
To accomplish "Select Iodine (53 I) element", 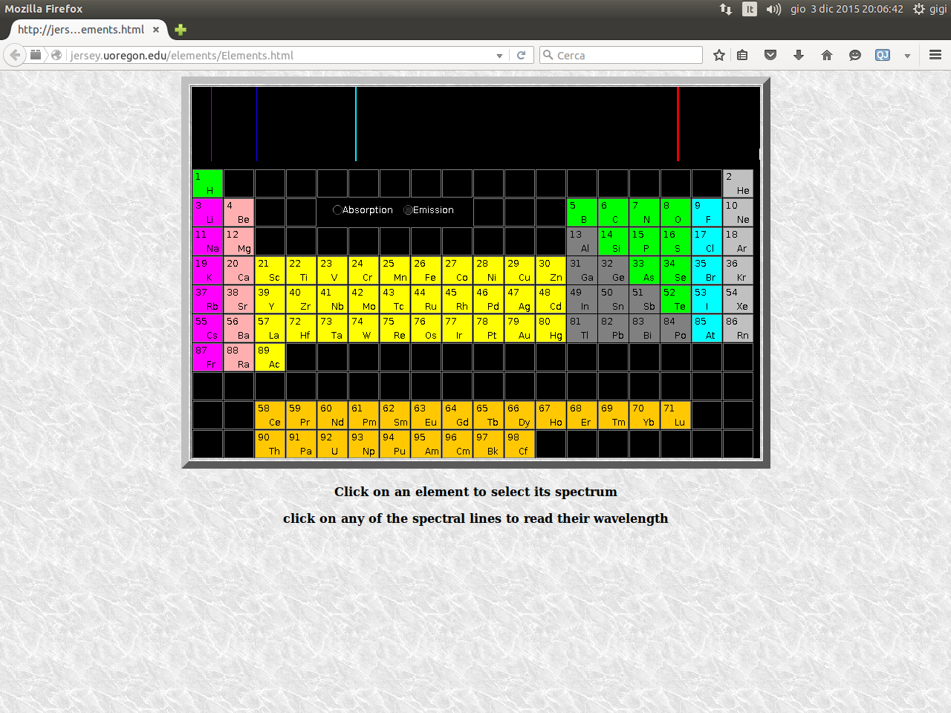I will click(x=707, y=299).
